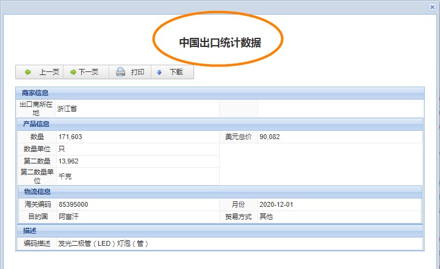Screen dimensions: 440x269
Task: Click the blue download arrow icon
Action: 159,73
